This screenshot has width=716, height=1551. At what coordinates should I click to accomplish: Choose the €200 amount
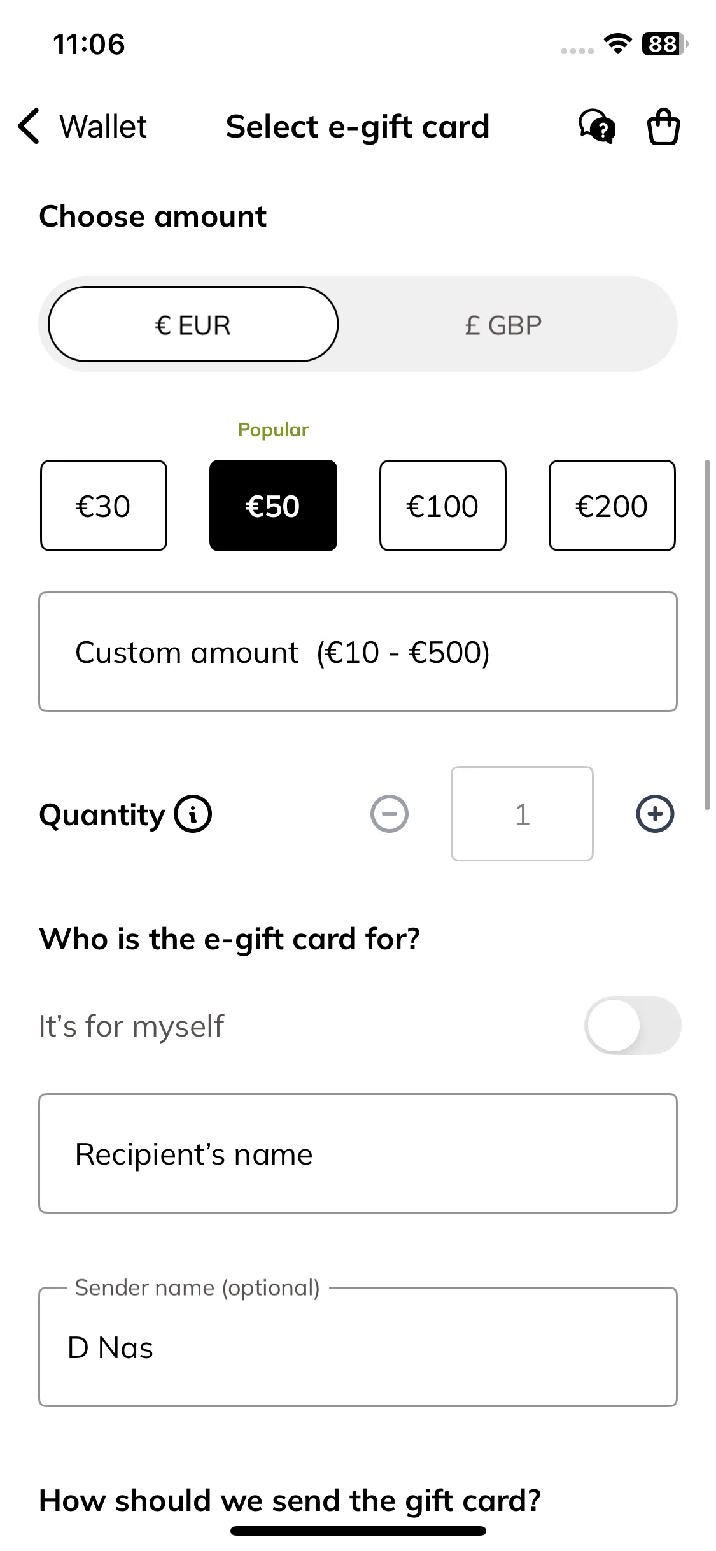[612, 506]
